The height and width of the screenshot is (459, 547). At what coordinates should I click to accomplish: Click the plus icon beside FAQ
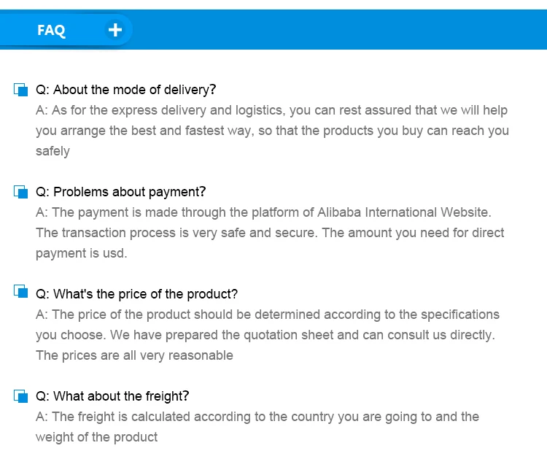pyautogui.click(x=115, y=30)
